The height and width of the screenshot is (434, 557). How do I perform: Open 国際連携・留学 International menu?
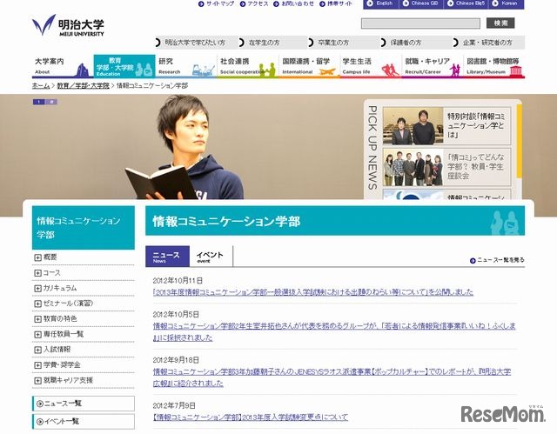click(x=309, y=66)
